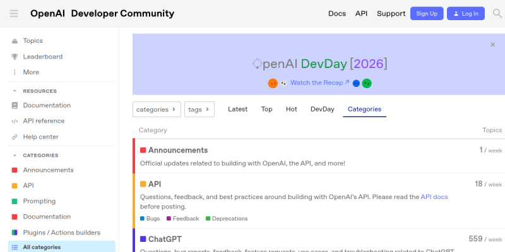Open Support link in the header
The width and height of the screenshot is (505, 252).
(391, 13)
